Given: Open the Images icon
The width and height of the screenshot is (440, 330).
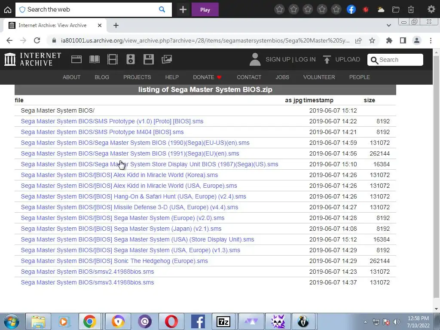Looking at the screenshot, I should tap(167, 59).
